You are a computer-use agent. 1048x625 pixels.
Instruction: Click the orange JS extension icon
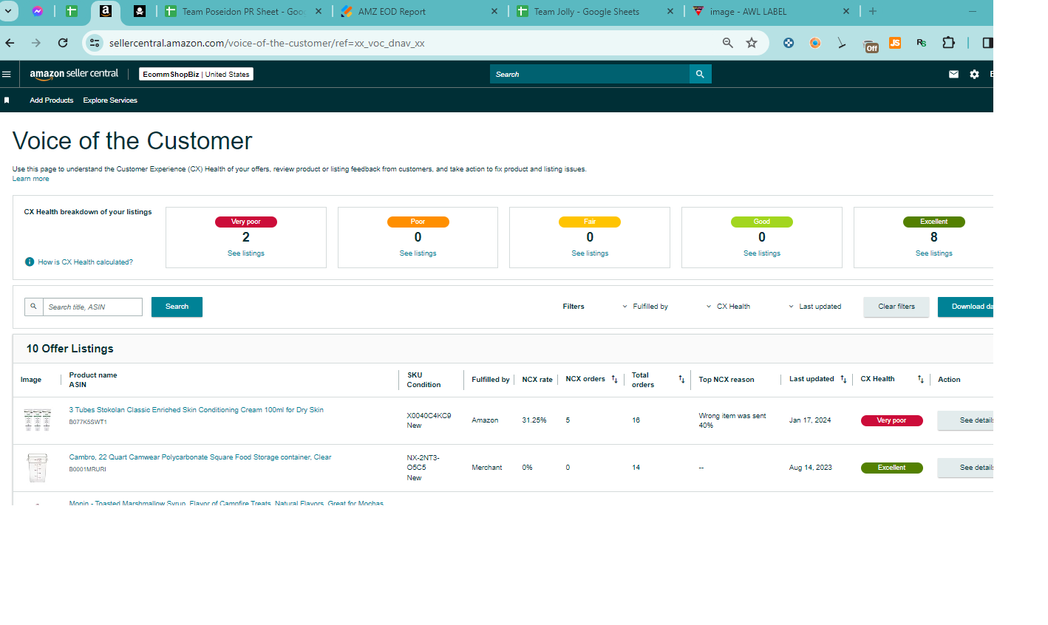pos(895,43)
